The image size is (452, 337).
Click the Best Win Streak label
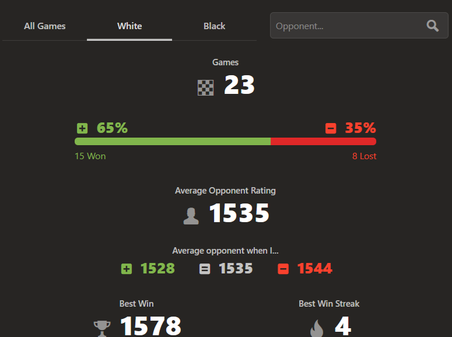point(329,304)
